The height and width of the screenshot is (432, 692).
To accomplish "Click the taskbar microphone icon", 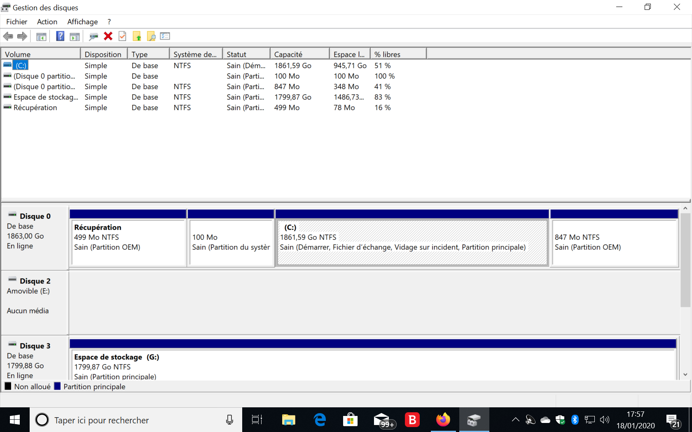I will point(229,420).
